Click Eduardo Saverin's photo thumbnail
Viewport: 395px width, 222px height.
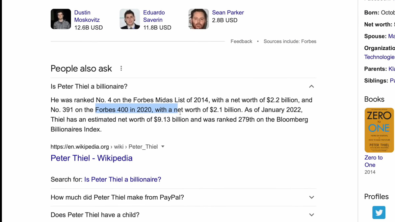[x=130, y=19]
